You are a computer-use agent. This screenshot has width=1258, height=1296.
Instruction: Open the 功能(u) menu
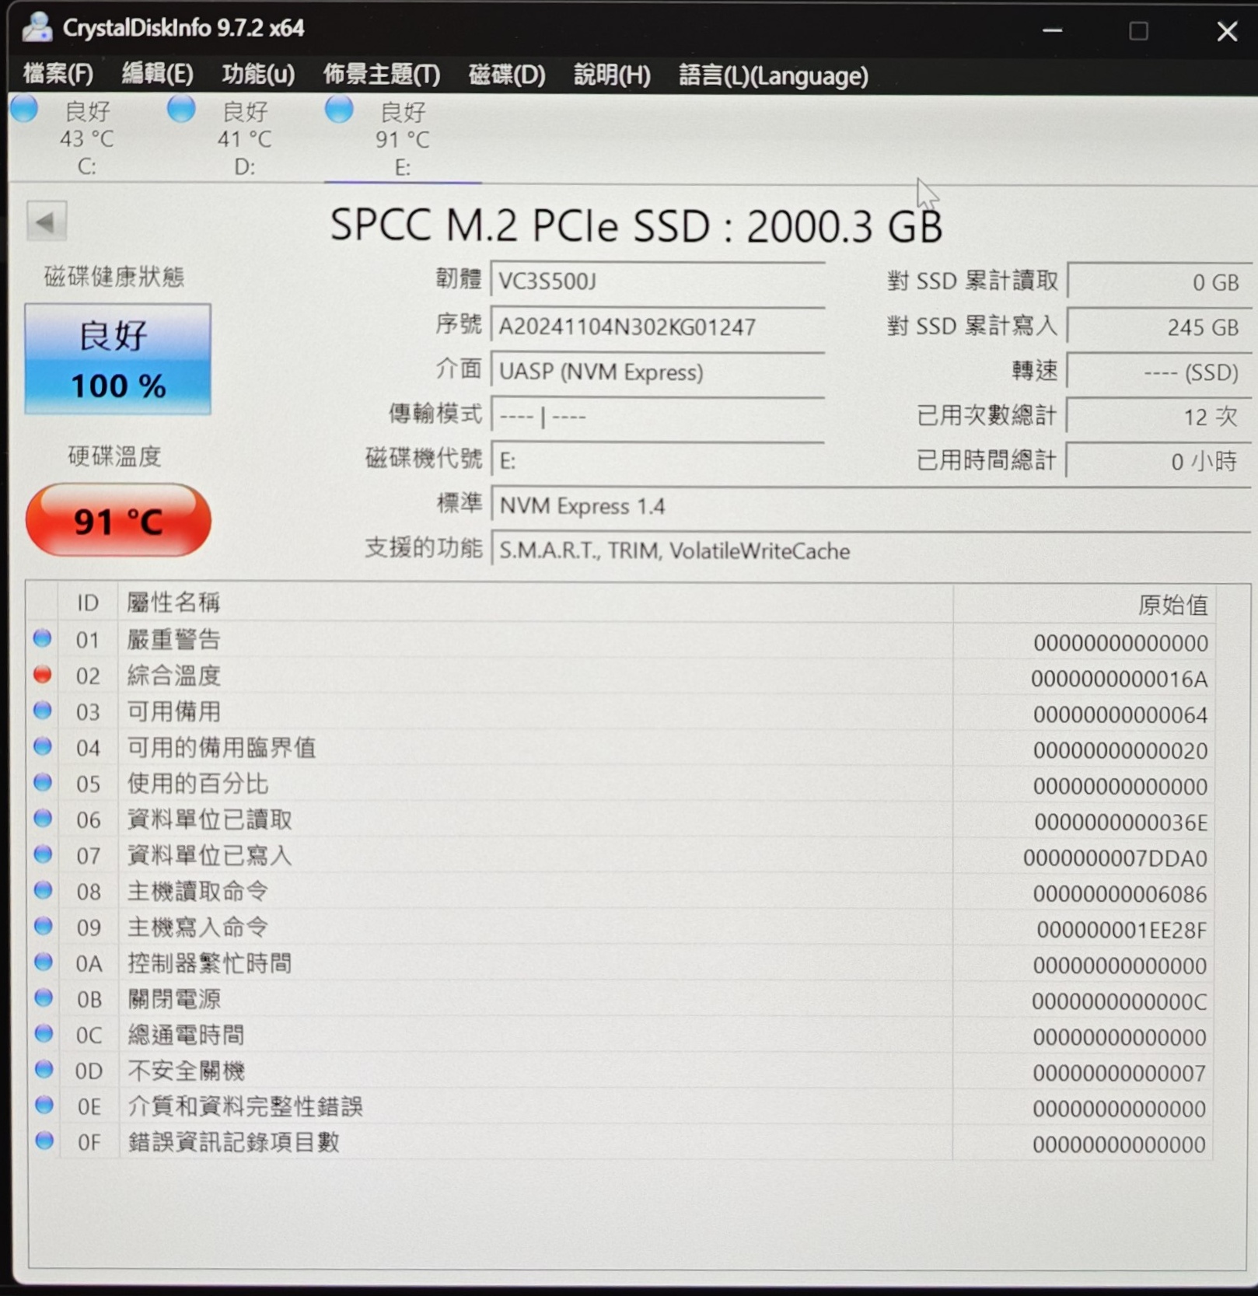coord(258,75)
